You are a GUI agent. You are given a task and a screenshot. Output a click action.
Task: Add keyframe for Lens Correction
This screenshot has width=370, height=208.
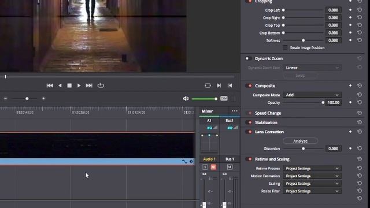coord(350,132)
